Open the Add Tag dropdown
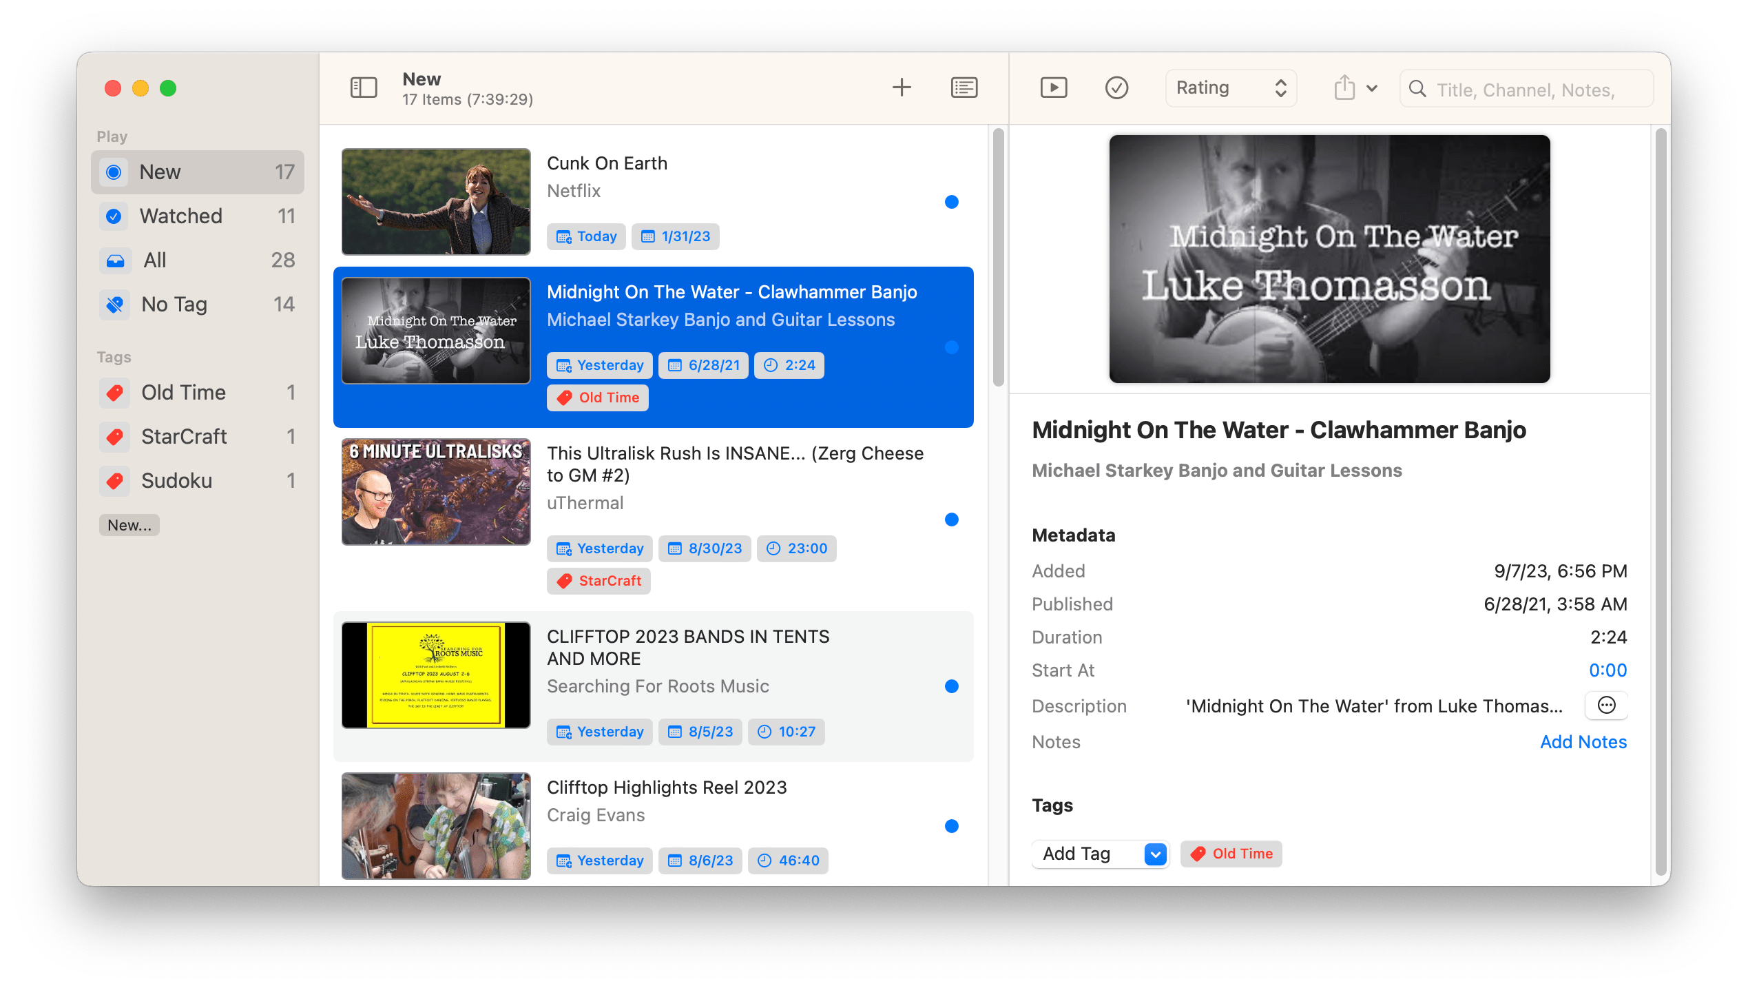The height and width of the screenshot is (988, 1748). (x=1099, y=854)
